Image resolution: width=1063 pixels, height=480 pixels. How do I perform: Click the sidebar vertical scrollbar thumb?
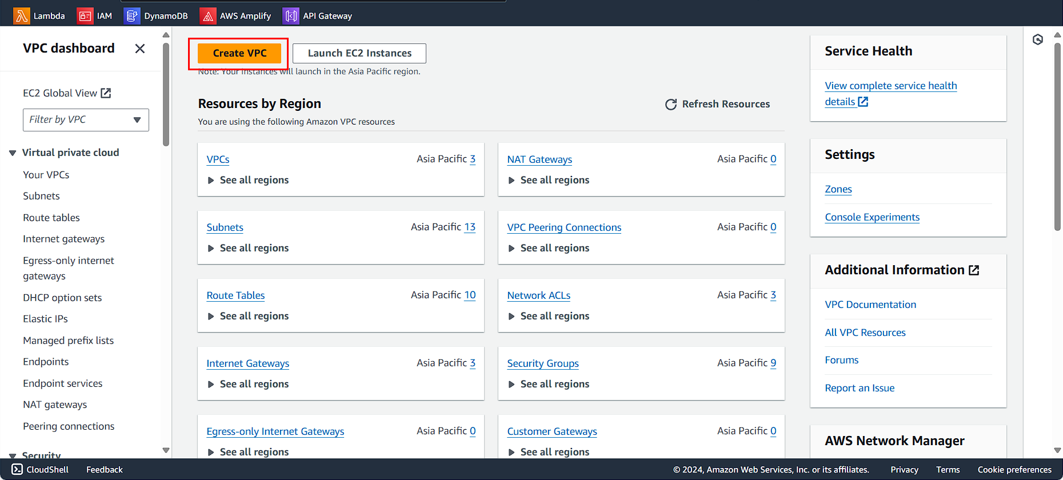166,94
